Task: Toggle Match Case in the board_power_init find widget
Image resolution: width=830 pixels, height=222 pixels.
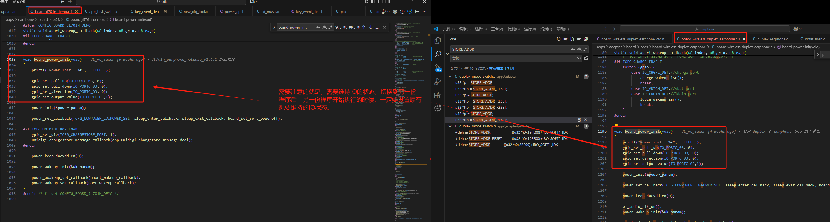Action: pos(318,27)
